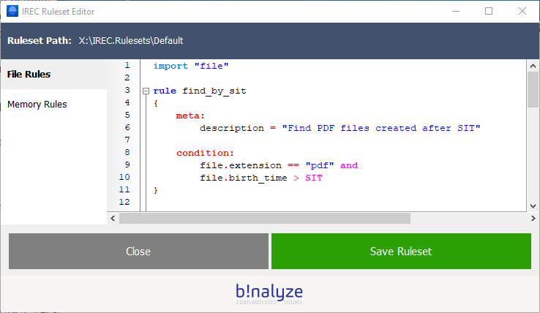Place cursor on the description string line
The width and height of the screenshot is (540, 313).
pyautogui.click(x=340, y=128)
